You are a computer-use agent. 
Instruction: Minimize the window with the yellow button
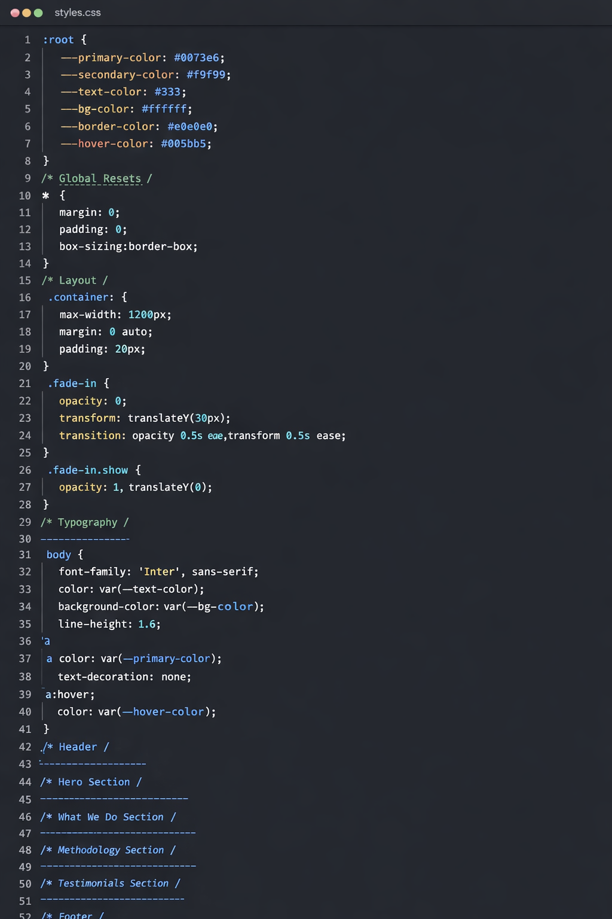click(26, 13)
